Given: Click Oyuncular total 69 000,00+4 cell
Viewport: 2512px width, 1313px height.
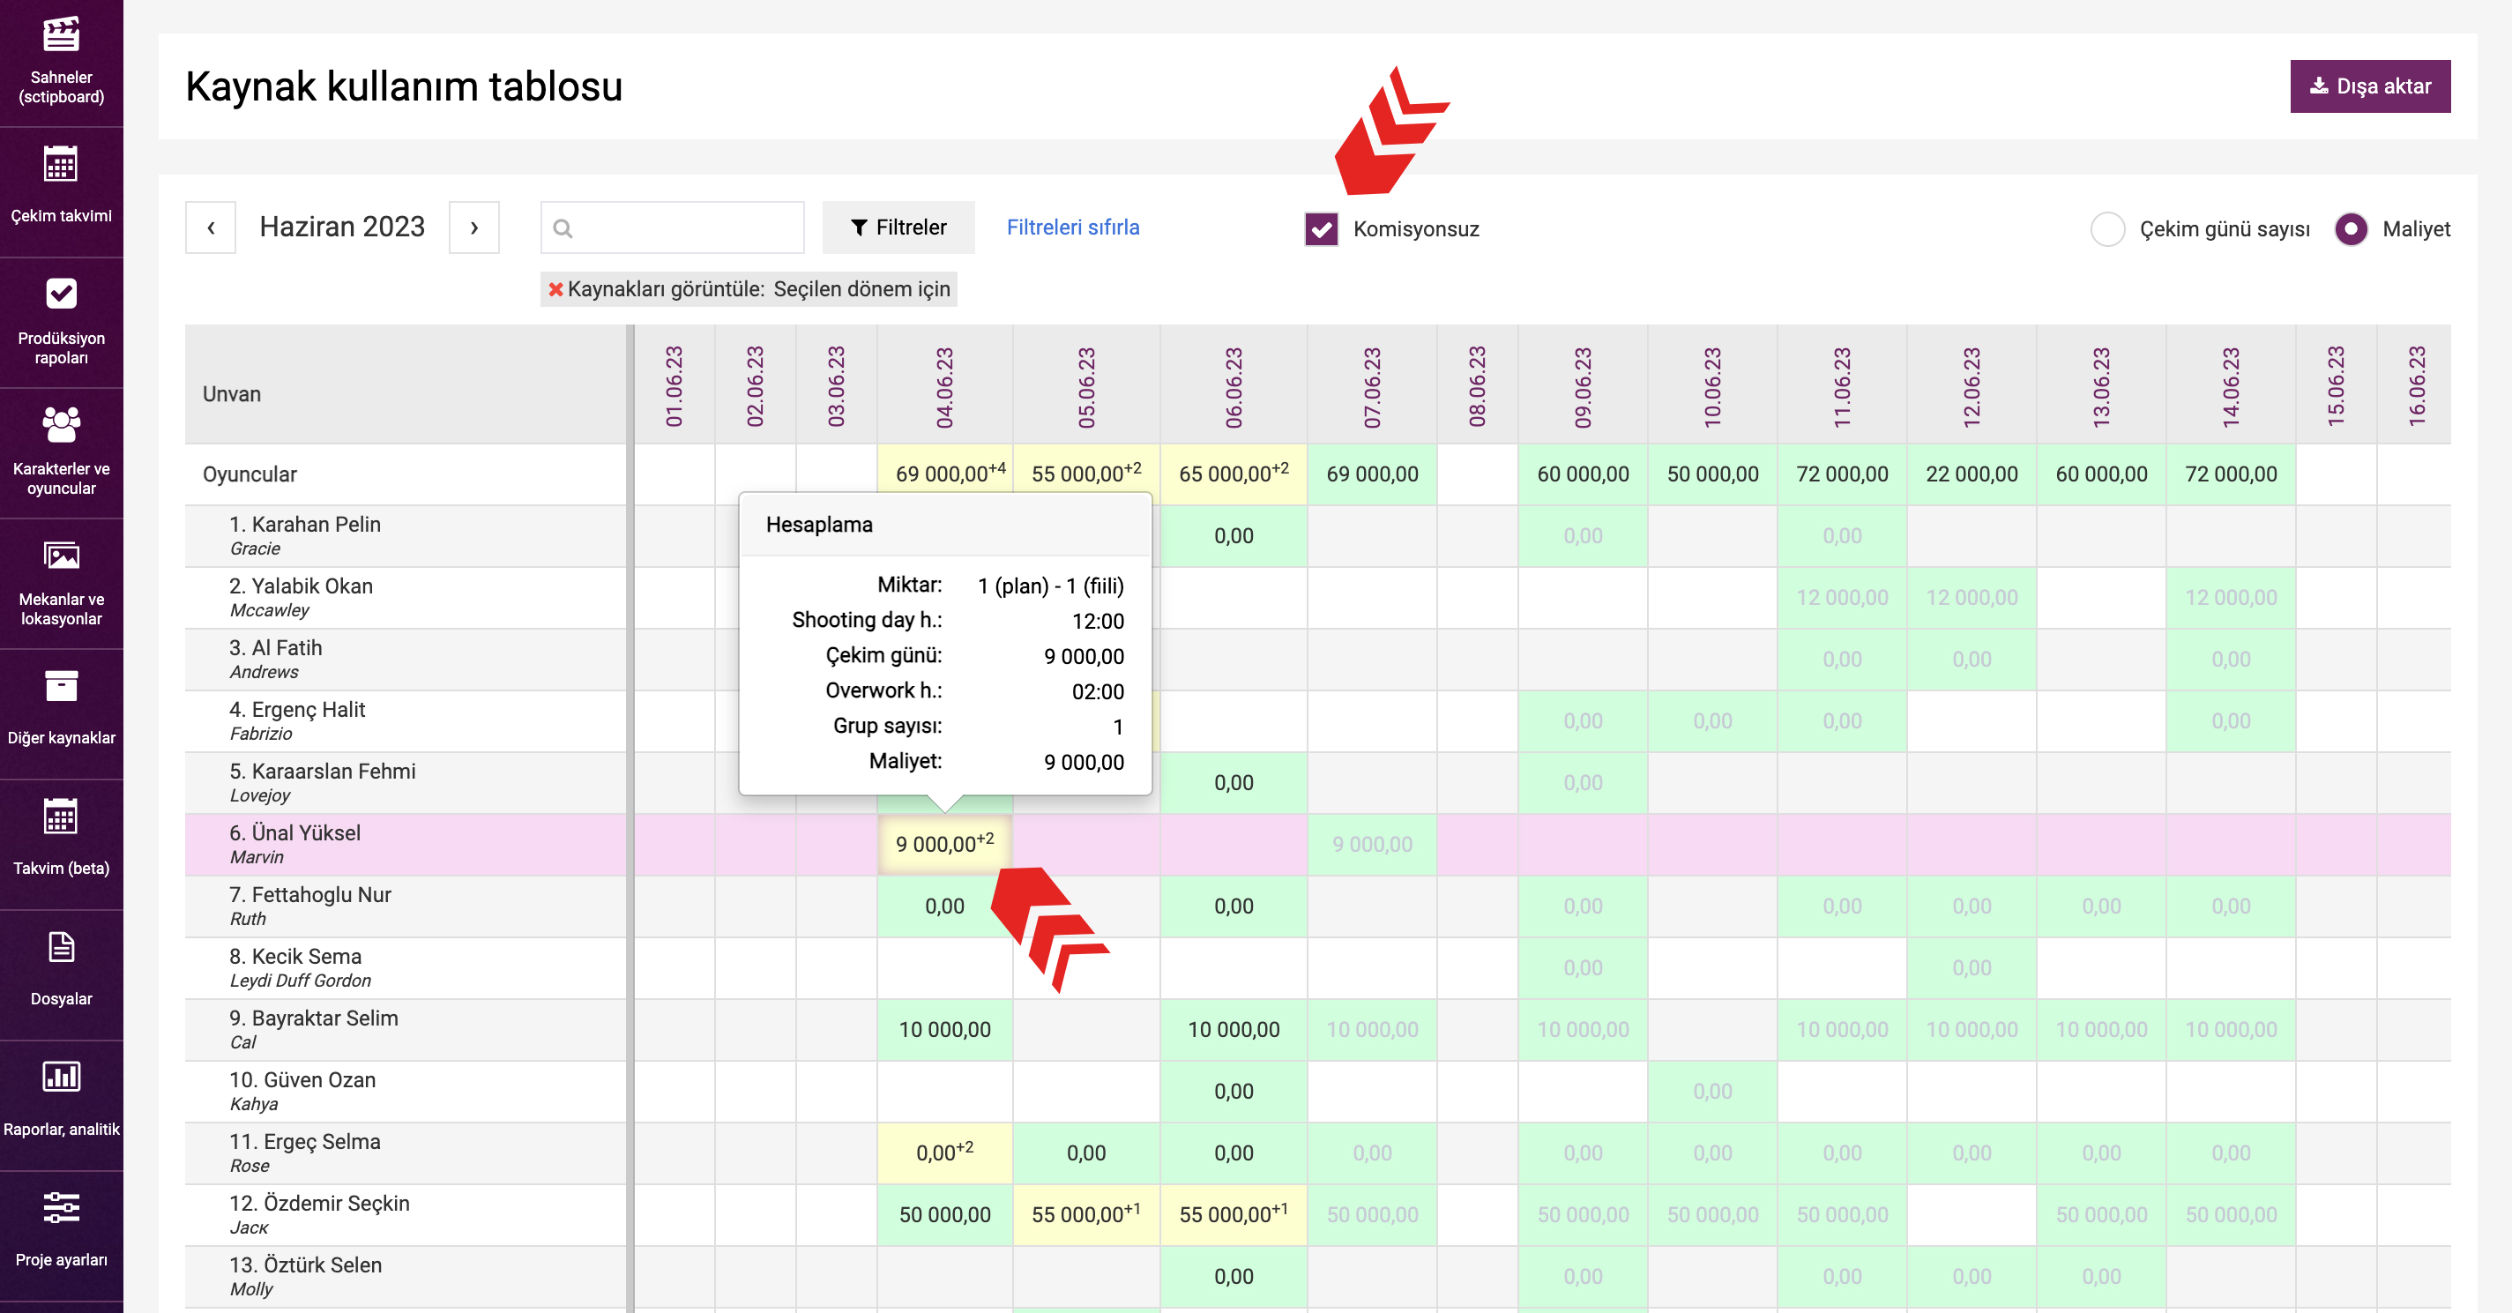Looking at the screenshot, I should point(944,474).
